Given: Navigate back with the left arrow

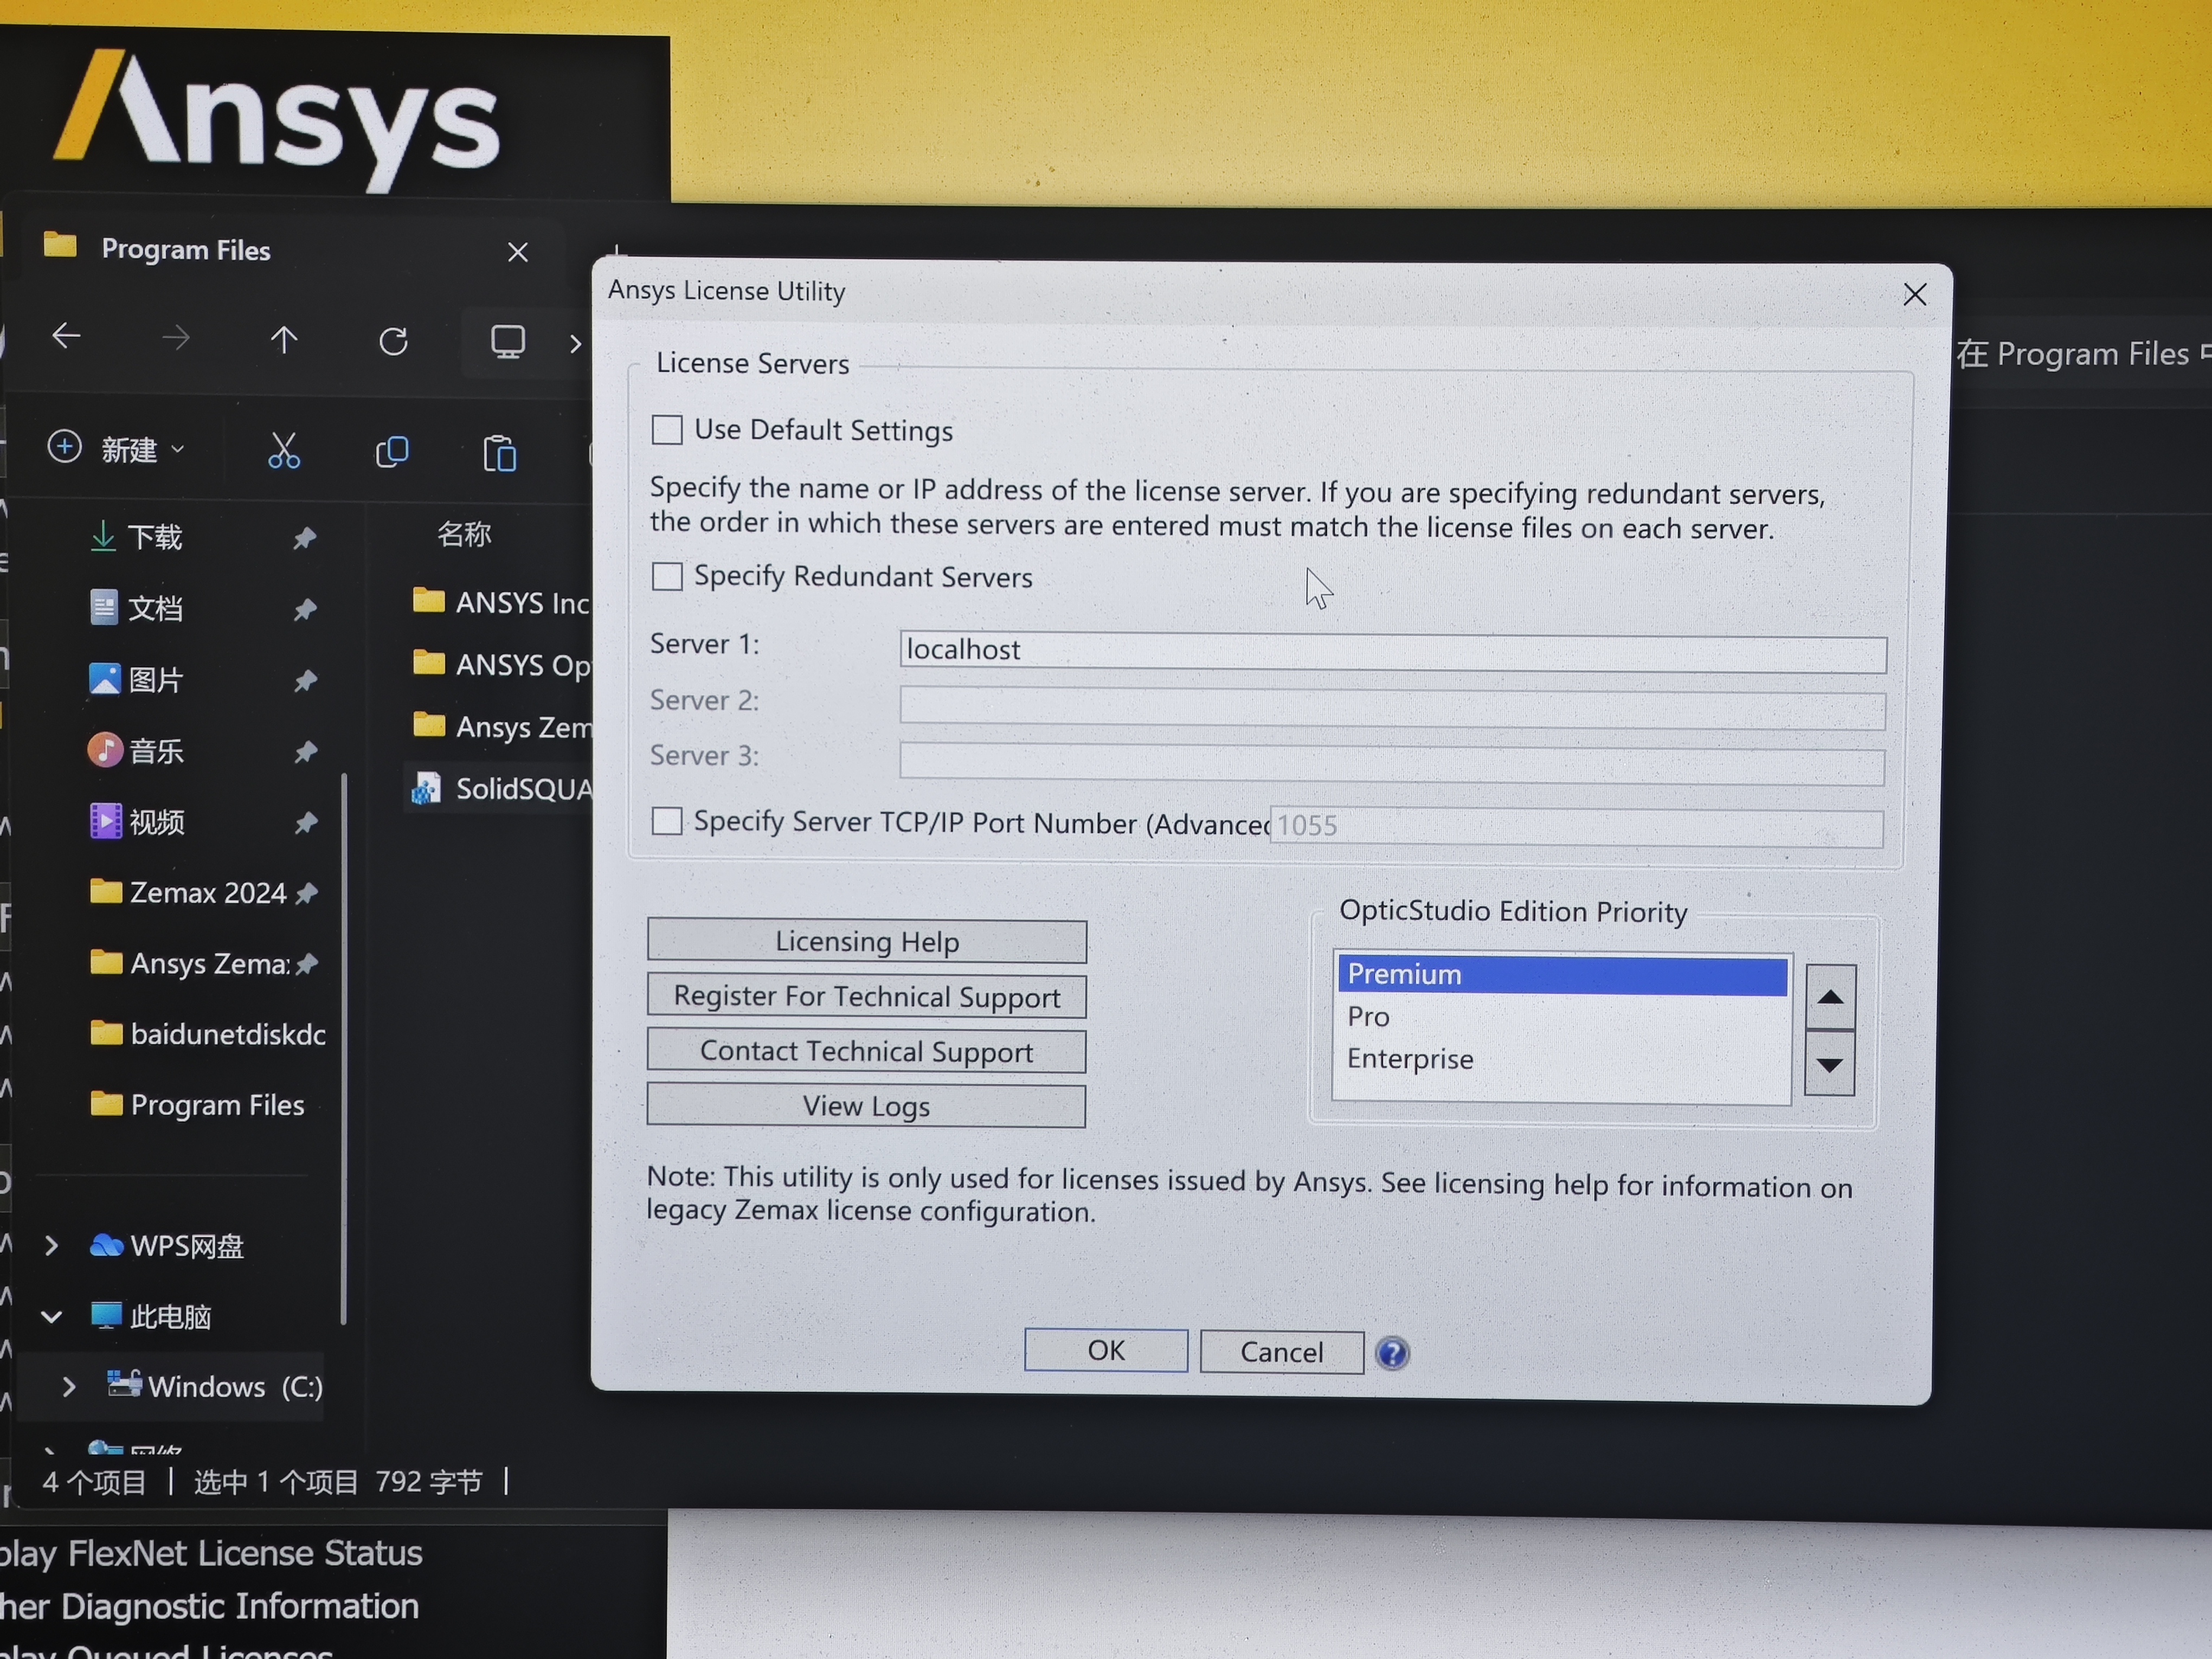Looking at the screenshot, I should pyautogui.click(x=66, y=337).
